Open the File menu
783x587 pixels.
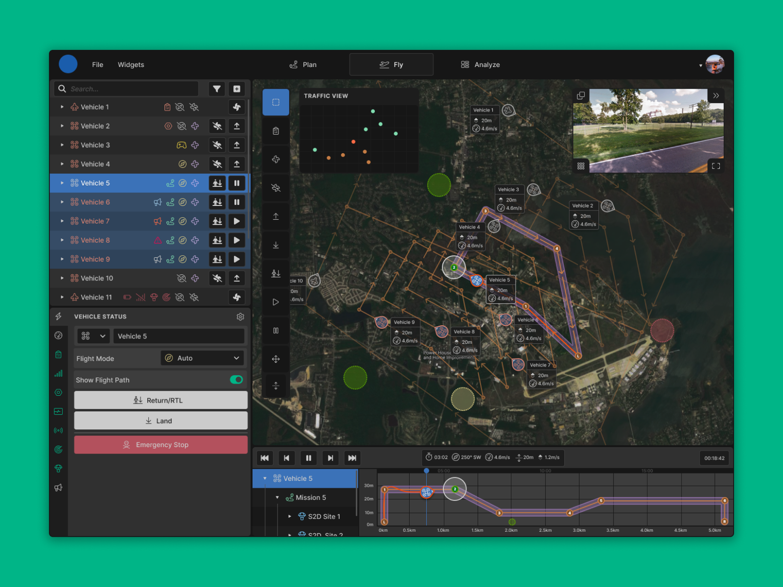[x=97, y=65]
